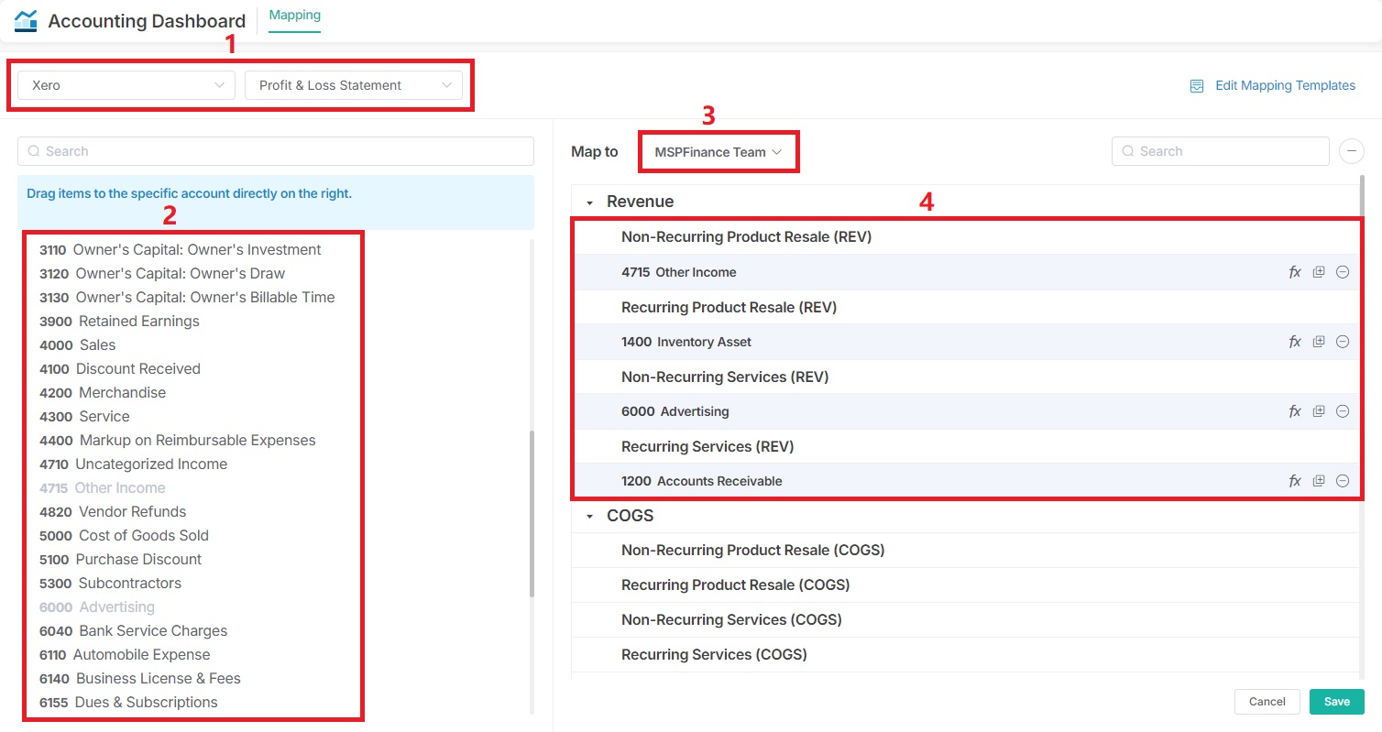Click the Save button

[x=1336, y=702]
